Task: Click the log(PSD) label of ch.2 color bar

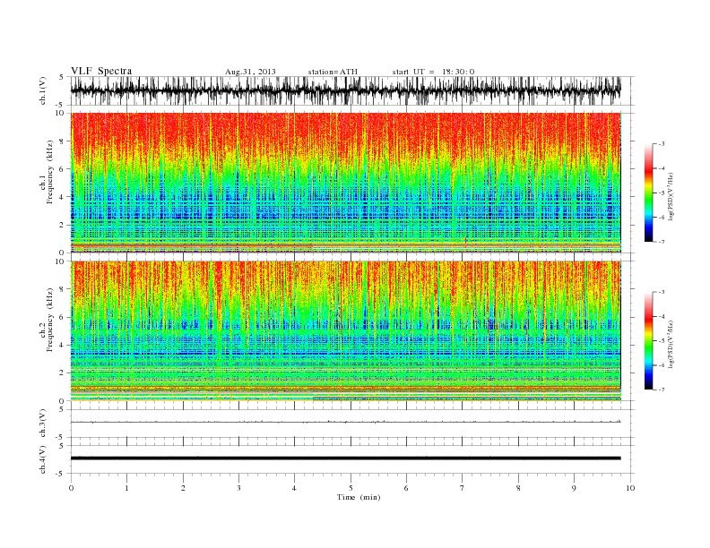Action: (x=671, y=343)
